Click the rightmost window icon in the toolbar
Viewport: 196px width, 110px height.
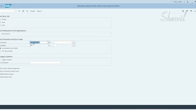point(191,11)
